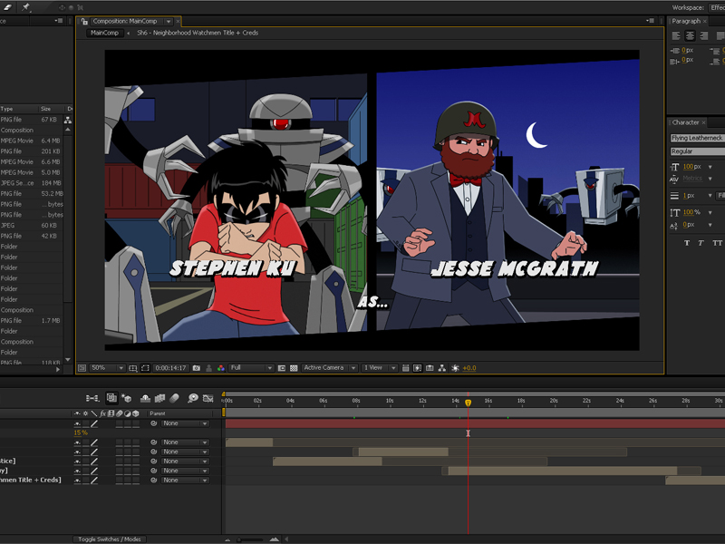Switch to Composition: MainComp tab
The height and width of the screenshot is (544, 725).
[x=125, y=21]
